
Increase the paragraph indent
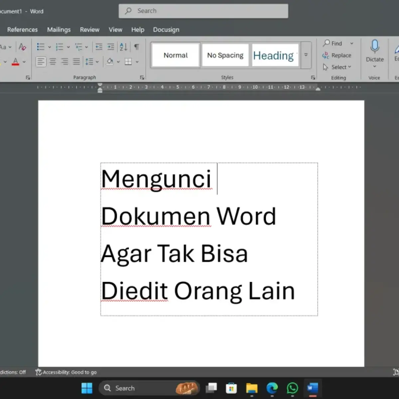[x=111, y=47]
